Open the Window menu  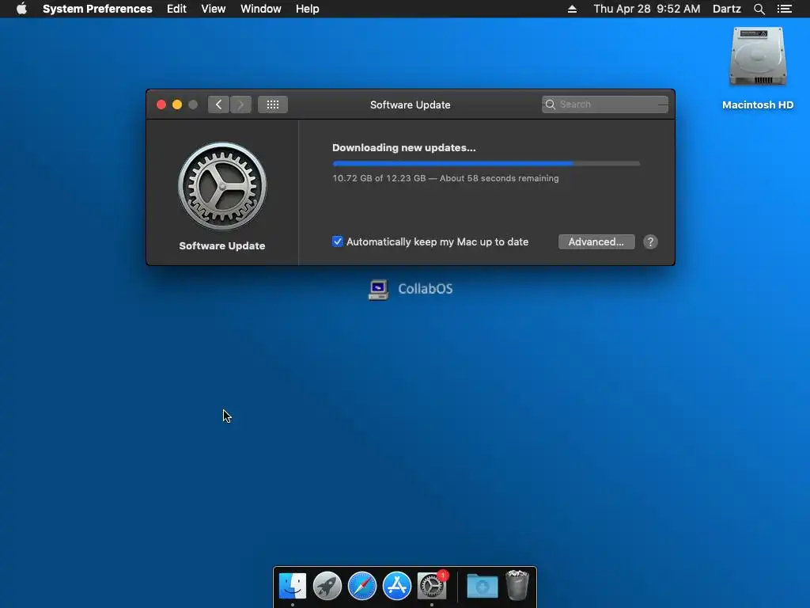click(260, 9)
